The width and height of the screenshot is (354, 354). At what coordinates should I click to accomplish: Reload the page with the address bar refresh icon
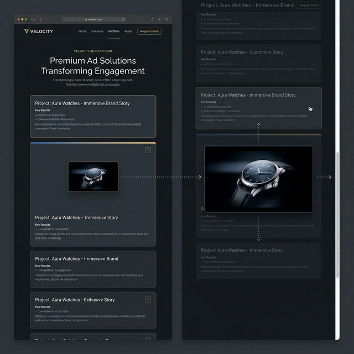tap(122, 19)
